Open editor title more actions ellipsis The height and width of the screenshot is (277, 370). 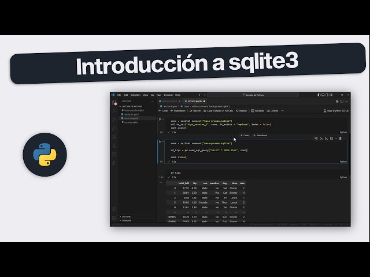coord(346,102)
